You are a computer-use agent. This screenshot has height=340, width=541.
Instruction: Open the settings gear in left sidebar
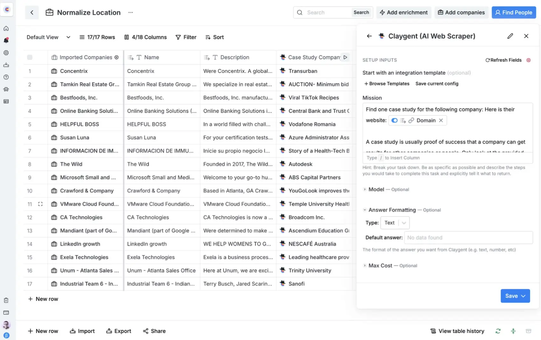(6, 53)
